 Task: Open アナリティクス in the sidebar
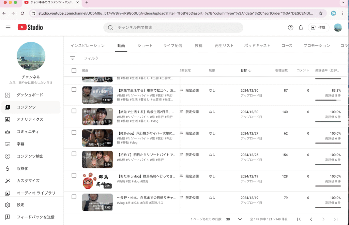[30, 119]
